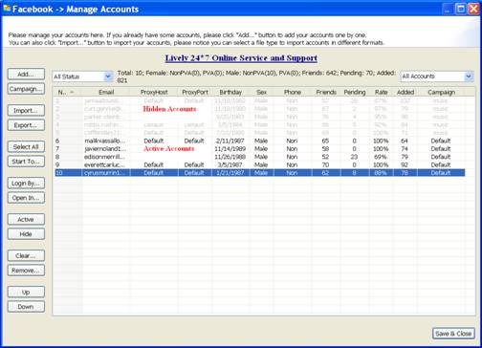
Task: Open Lively 24*7 Online Service link
Action: (x=241, y=58)
